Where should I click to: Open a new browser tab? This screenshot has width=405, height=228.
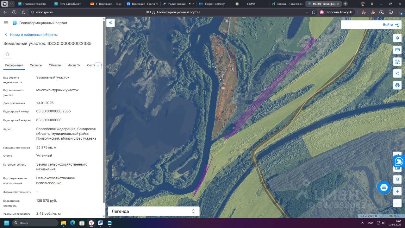pyautogui.click(x=345, y=4)
